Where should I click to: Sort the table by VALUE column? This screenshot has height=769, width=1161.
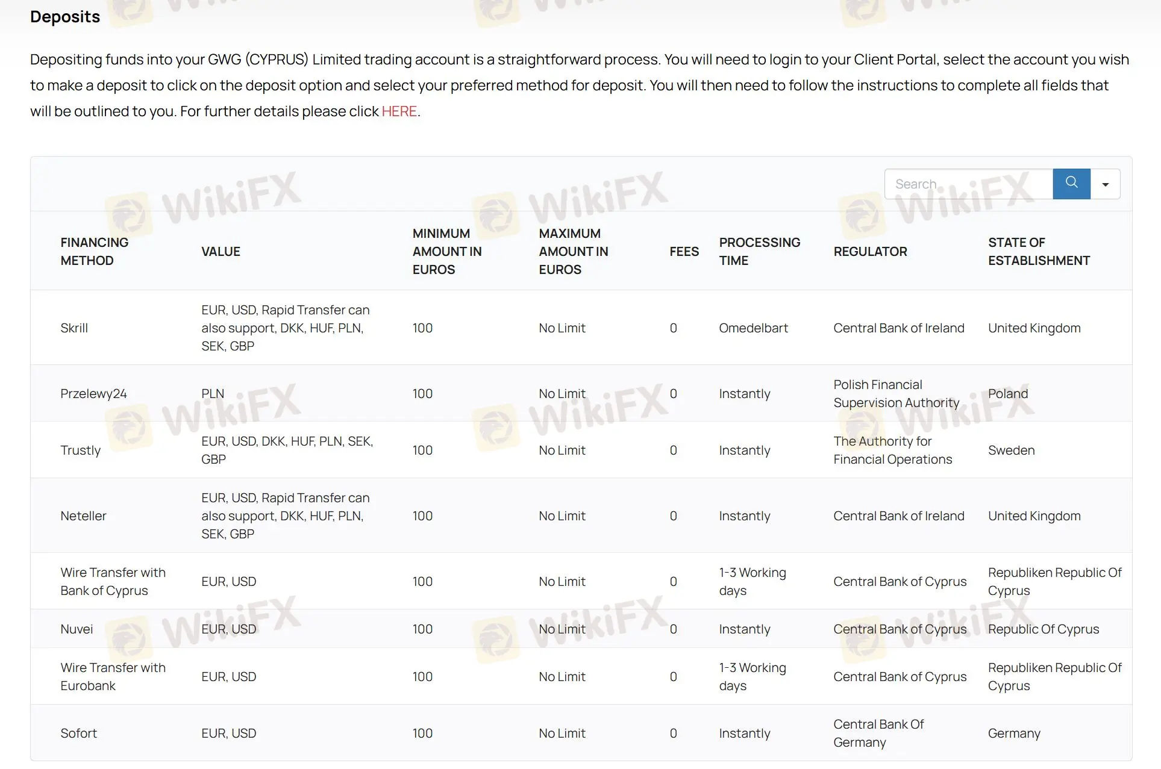pos(220,251)
